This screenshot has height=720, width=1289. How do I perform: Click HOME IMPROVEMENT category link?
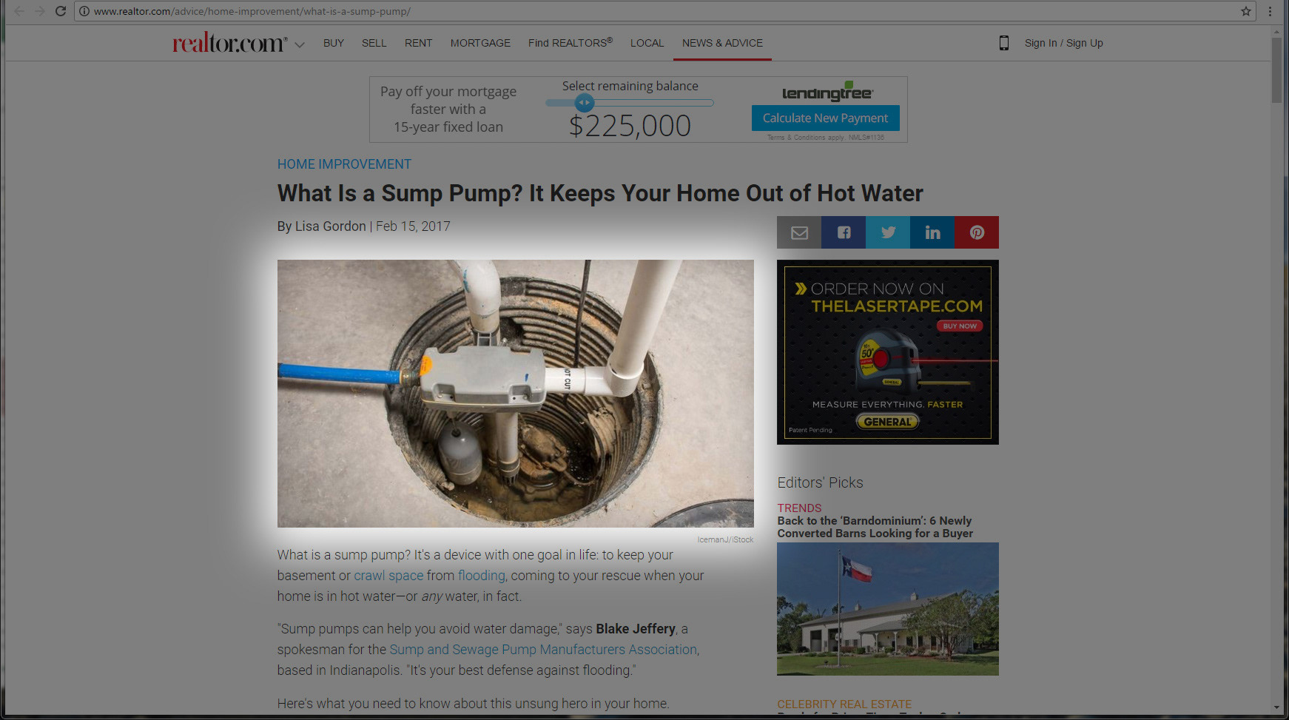click(344, 164)
